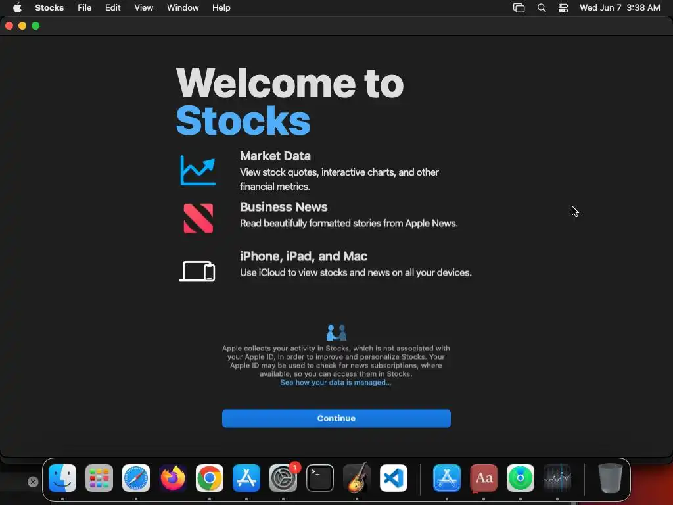Click the Stocks icon in the Dock
The height and width of the screenshot is (505, 673).
click(557, 478)
